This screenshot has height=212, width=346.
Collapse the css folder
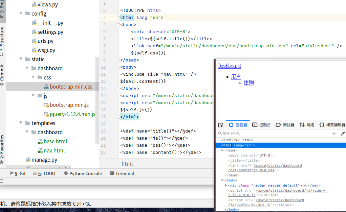[33, 77]
